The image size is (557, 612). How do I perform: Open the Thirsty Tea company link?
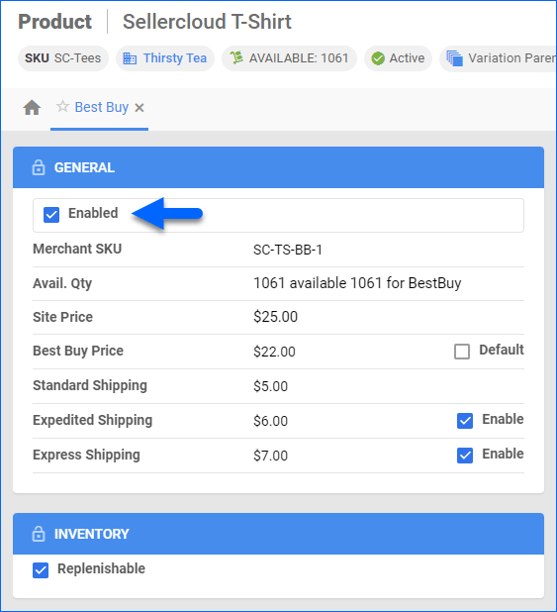175,58
